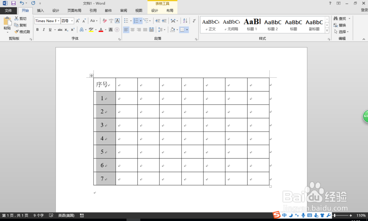Click the Grow Font icon
The height and width of the screenshot is (221, 368).
(77, 21)
